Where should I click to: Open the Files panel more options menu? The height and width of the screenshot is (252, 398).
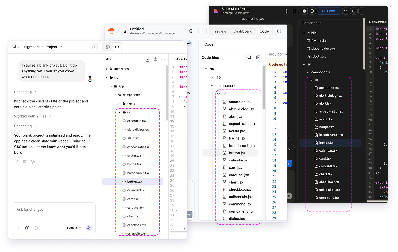163,59
